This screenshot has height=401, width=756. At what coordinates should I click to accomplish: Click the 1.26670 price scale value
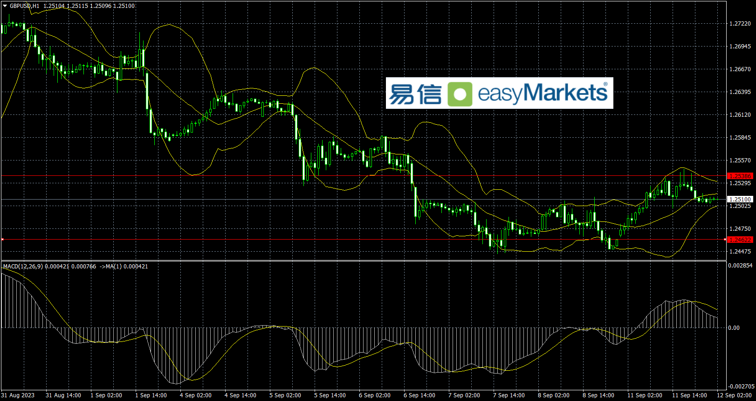tap(740, 69)
